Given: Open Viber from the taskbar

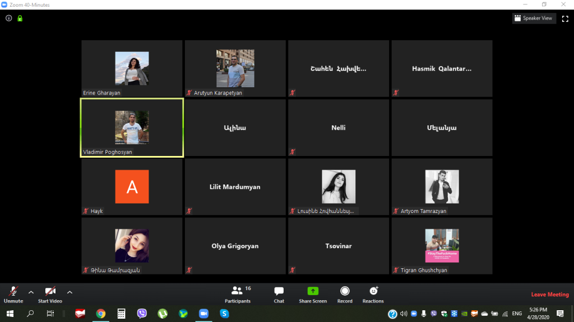Looking at the screenshot, I should pos(142,314).
